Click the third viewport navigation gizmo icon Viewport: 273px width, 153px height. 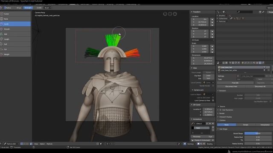pyautogui.click(x=175, y=14)
